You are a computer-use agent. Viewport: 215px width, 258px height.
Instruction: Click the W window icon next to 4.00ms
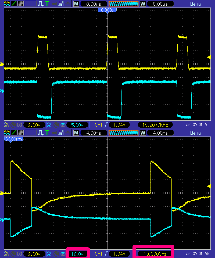point(143,132)
